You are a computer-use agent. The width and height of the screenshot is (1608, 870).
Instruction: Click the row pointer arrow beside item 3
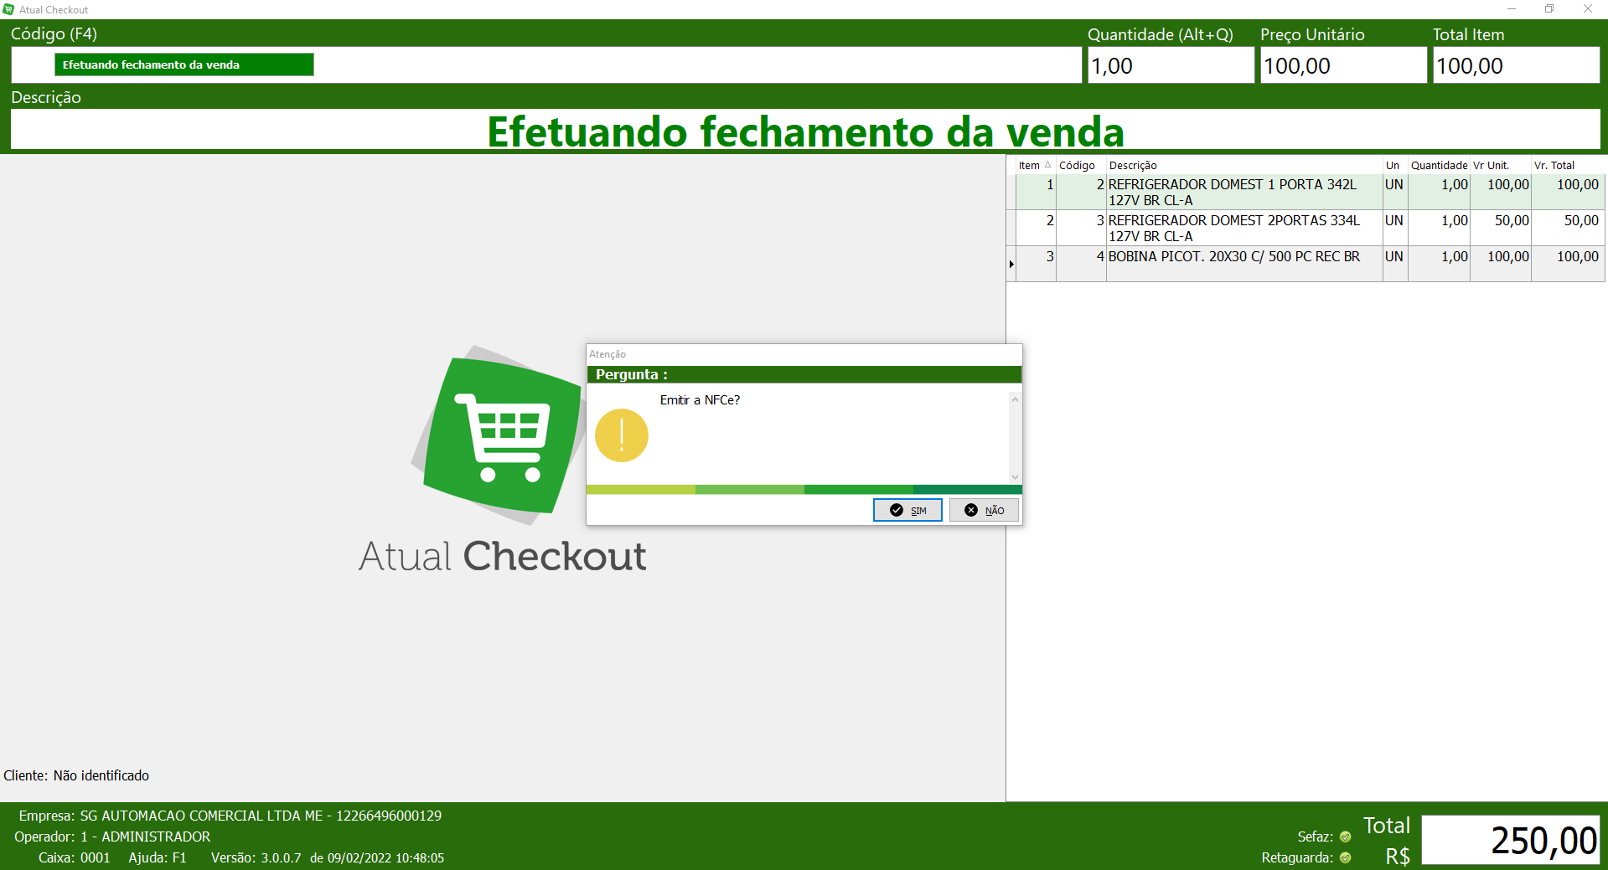point(1011,264)
